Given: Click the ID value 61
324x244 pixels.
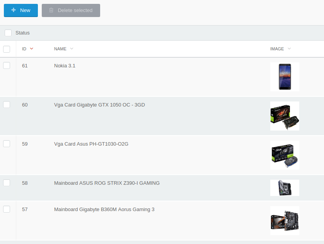Looking at the screenshot, I should [25, 66].
